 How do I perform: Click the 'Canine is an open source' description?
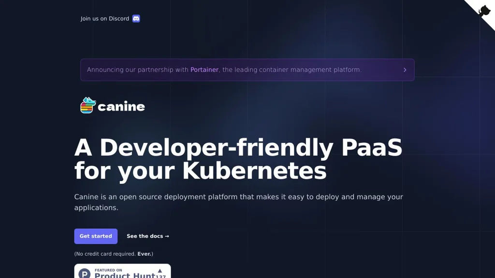[239, 202]
